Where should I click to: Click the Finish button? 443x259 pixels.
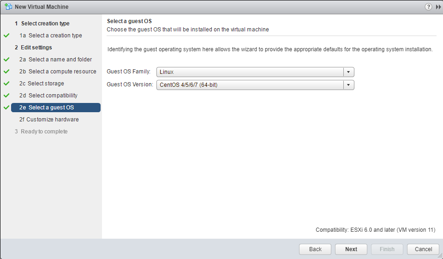click(x=387, y=249)
